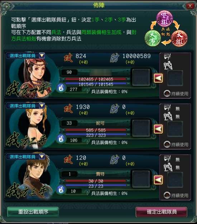Click the green 天市 orb icon
This screenshot has height=224, width=197.
[153, 38]
